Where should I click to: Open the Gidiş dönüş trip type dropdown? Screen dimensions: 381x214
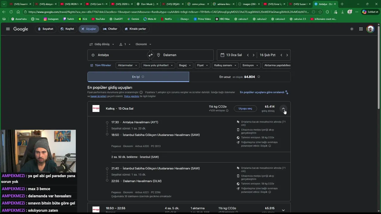pos(102,44)
